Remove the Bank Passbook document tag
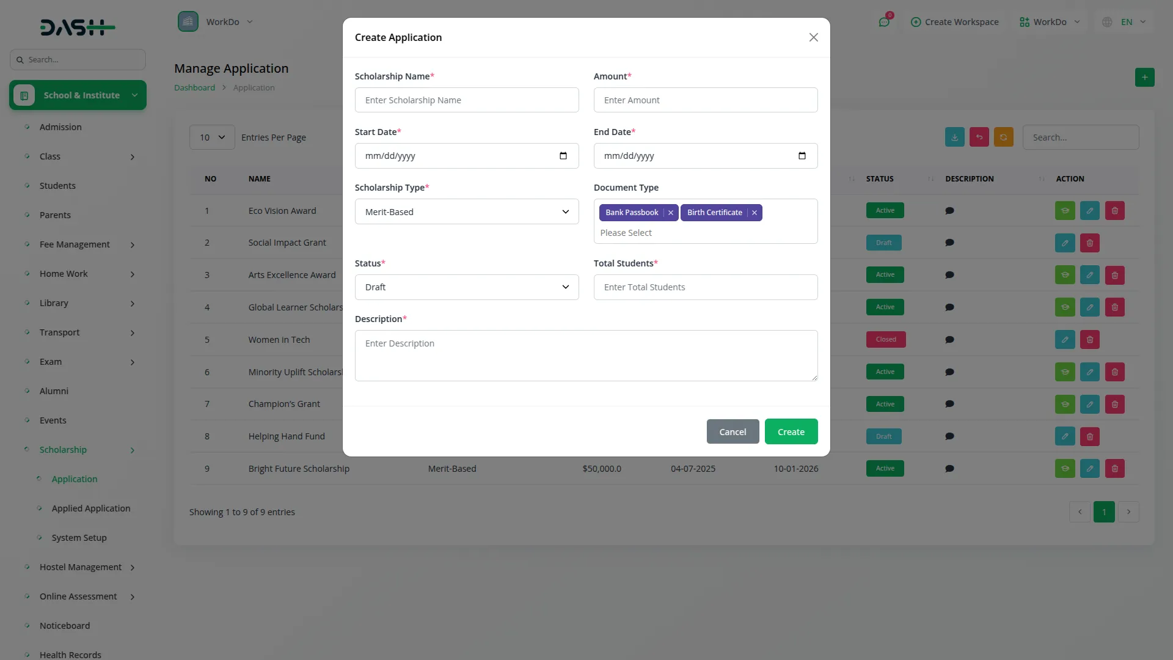This screenshot has height=660, width=1173. click(x=671, y=213)
